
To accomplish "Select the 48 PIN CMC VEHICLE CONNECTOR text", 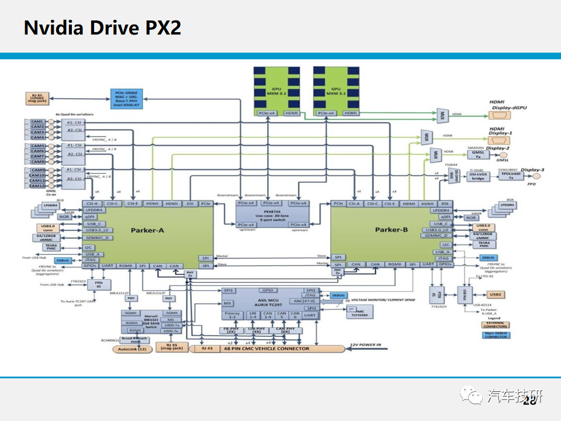I will click(266, 348).
